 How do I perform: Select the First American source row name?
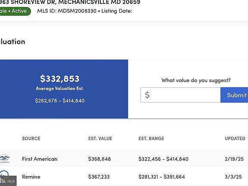point(40,159)
